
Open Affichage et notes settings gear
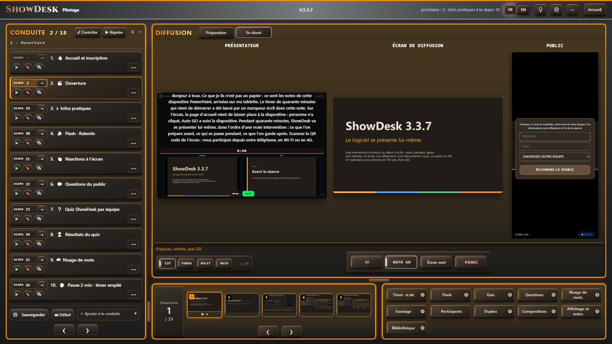click(597, 312)
